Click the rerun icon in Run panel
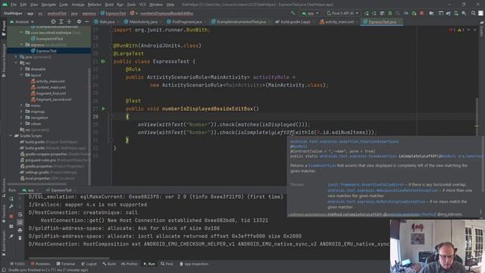The width and height of the screenshot is (485, 273). click(11, 199)
